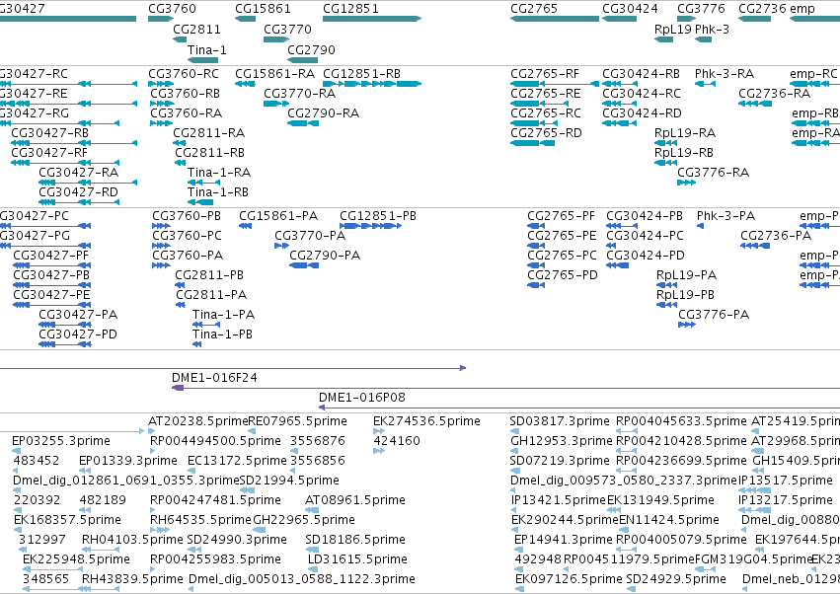Select the CG2790-PA protein label
840x594 pixels.
click(325, 256)
